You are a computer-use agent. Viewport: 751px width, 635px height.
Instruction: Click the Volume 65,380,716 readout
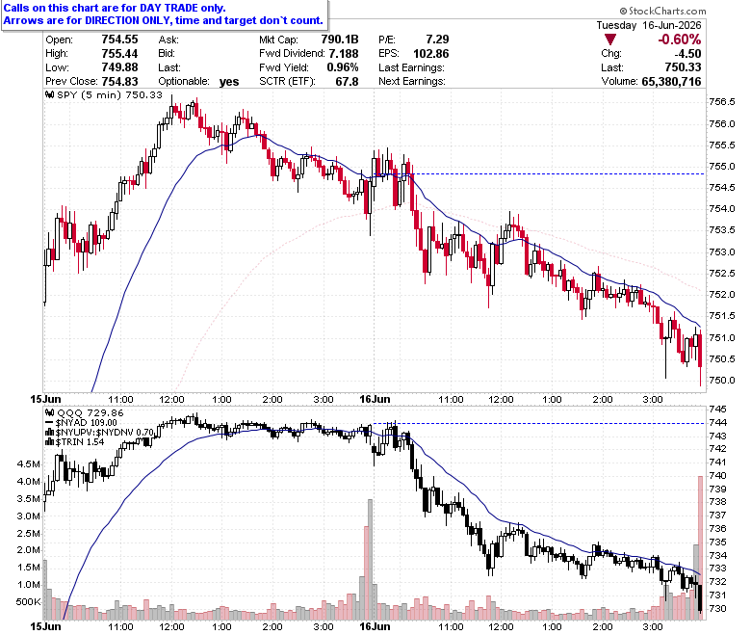pyautogui.click(x=651, y=82)
